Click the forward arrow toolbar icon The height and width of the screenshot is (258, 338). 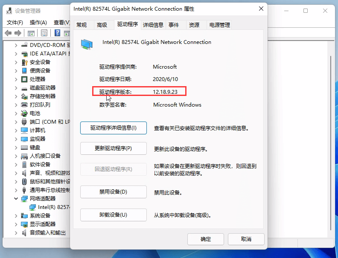click(x=18, y=33)
